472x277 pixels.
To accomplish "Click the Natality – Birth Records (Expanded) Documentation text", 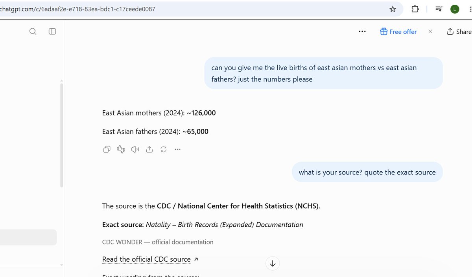I will tap(225, 225).
